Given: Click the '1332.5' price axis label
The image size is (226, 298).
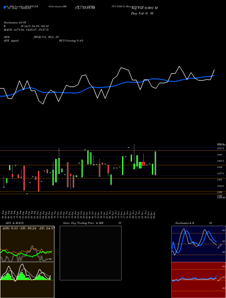Looking at the screenshot, I should [x=221, y=186].
